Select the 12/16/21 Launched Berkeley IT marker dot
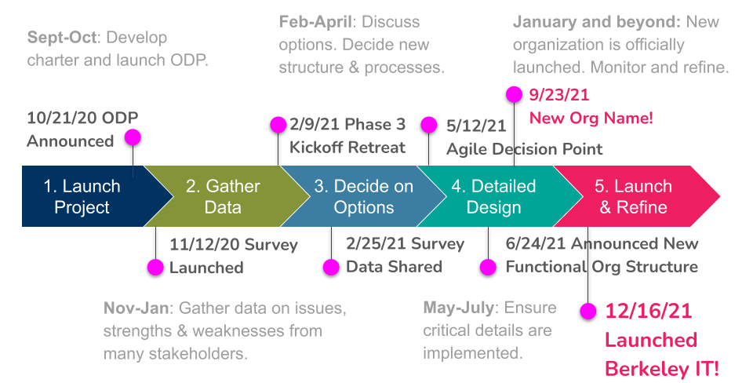The image size is (753, 383). [x=587, y=311]
